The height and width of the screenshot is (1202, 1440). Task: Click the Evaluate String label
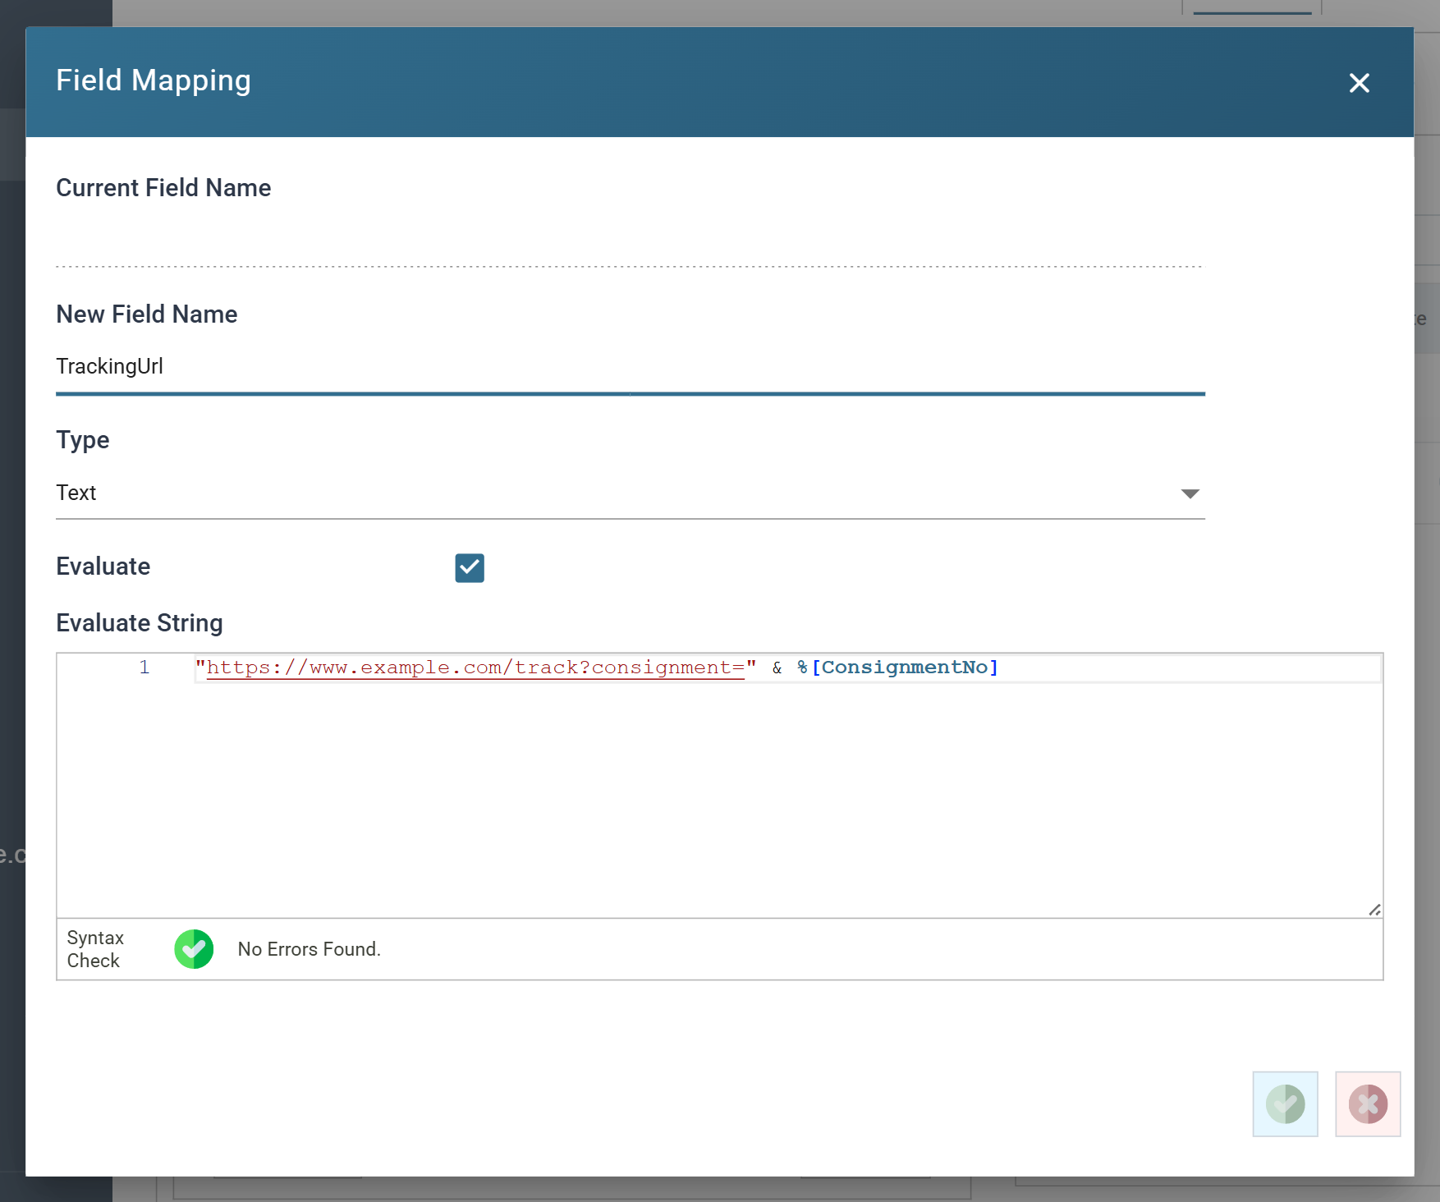click(x=140, y=622)
